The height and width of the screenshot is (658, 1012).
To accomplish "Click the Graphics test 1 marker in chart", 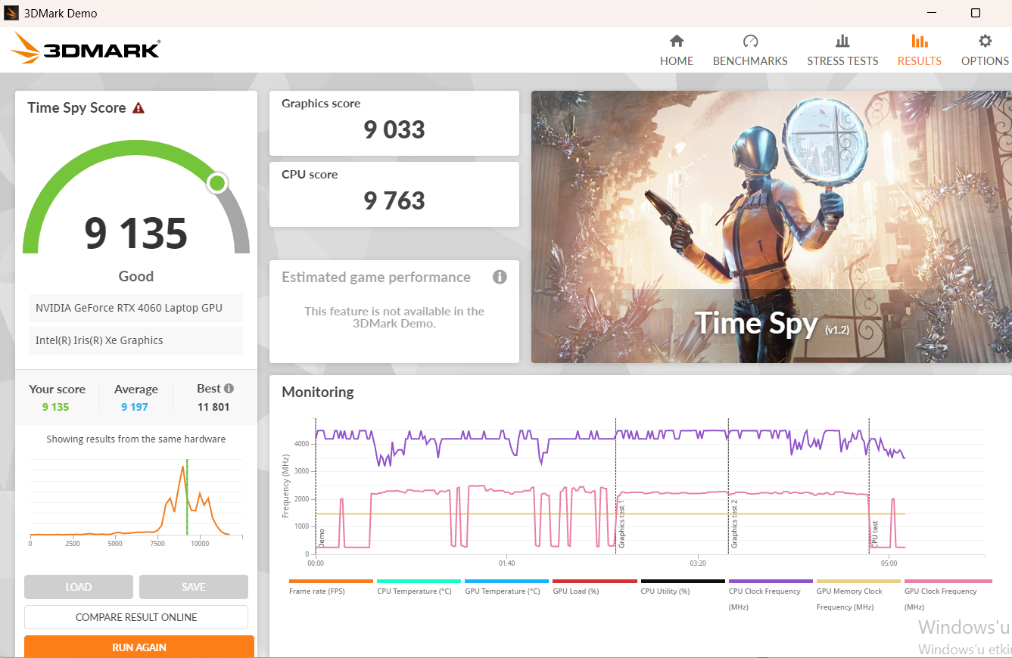I will [621, 523].
